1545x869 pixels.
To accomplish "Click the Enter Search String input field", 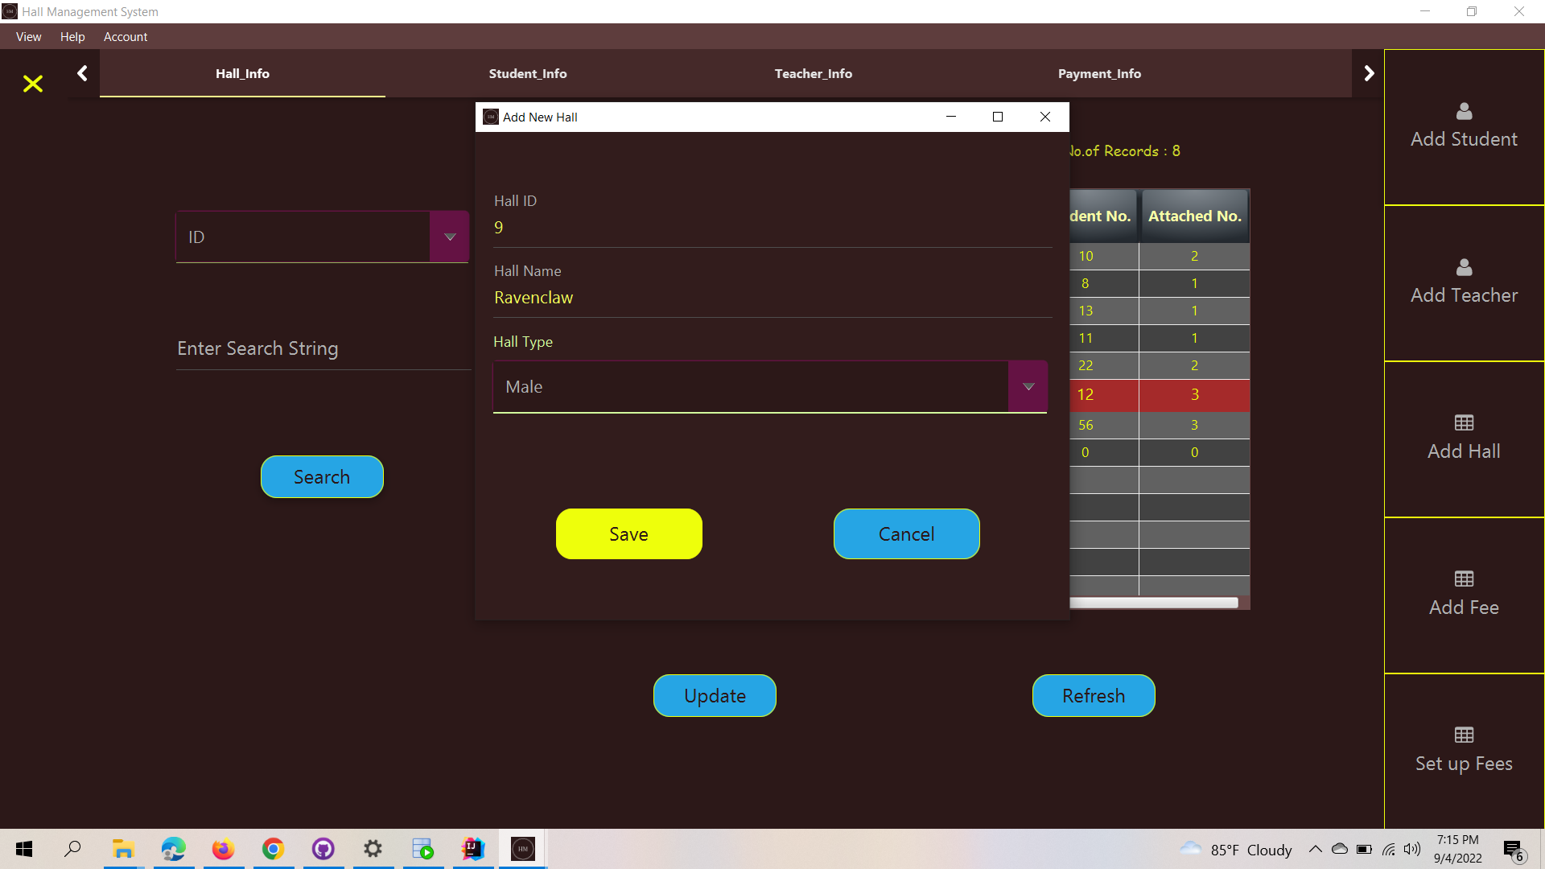I will tap(321, 348).
